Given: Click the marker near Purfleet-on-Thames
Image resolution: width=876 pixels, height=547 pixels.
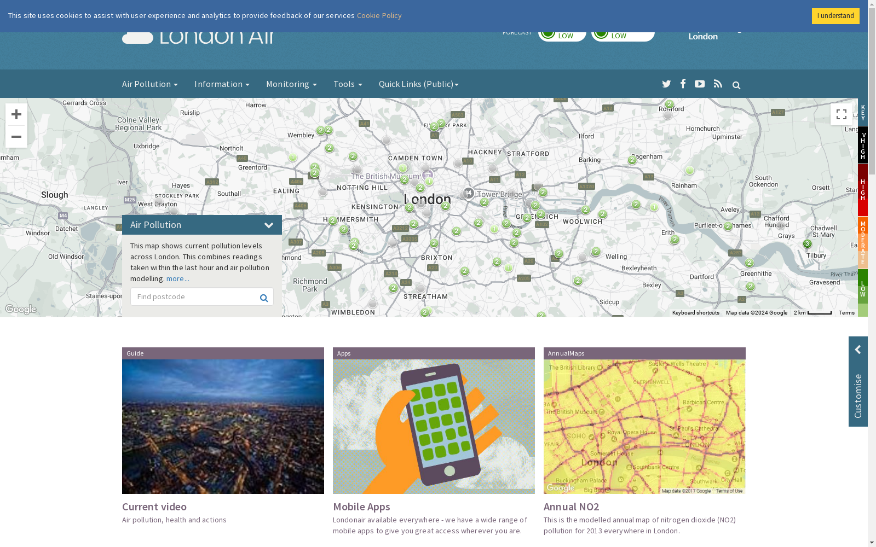Looking at the screenshot, I should pos(728,226).
